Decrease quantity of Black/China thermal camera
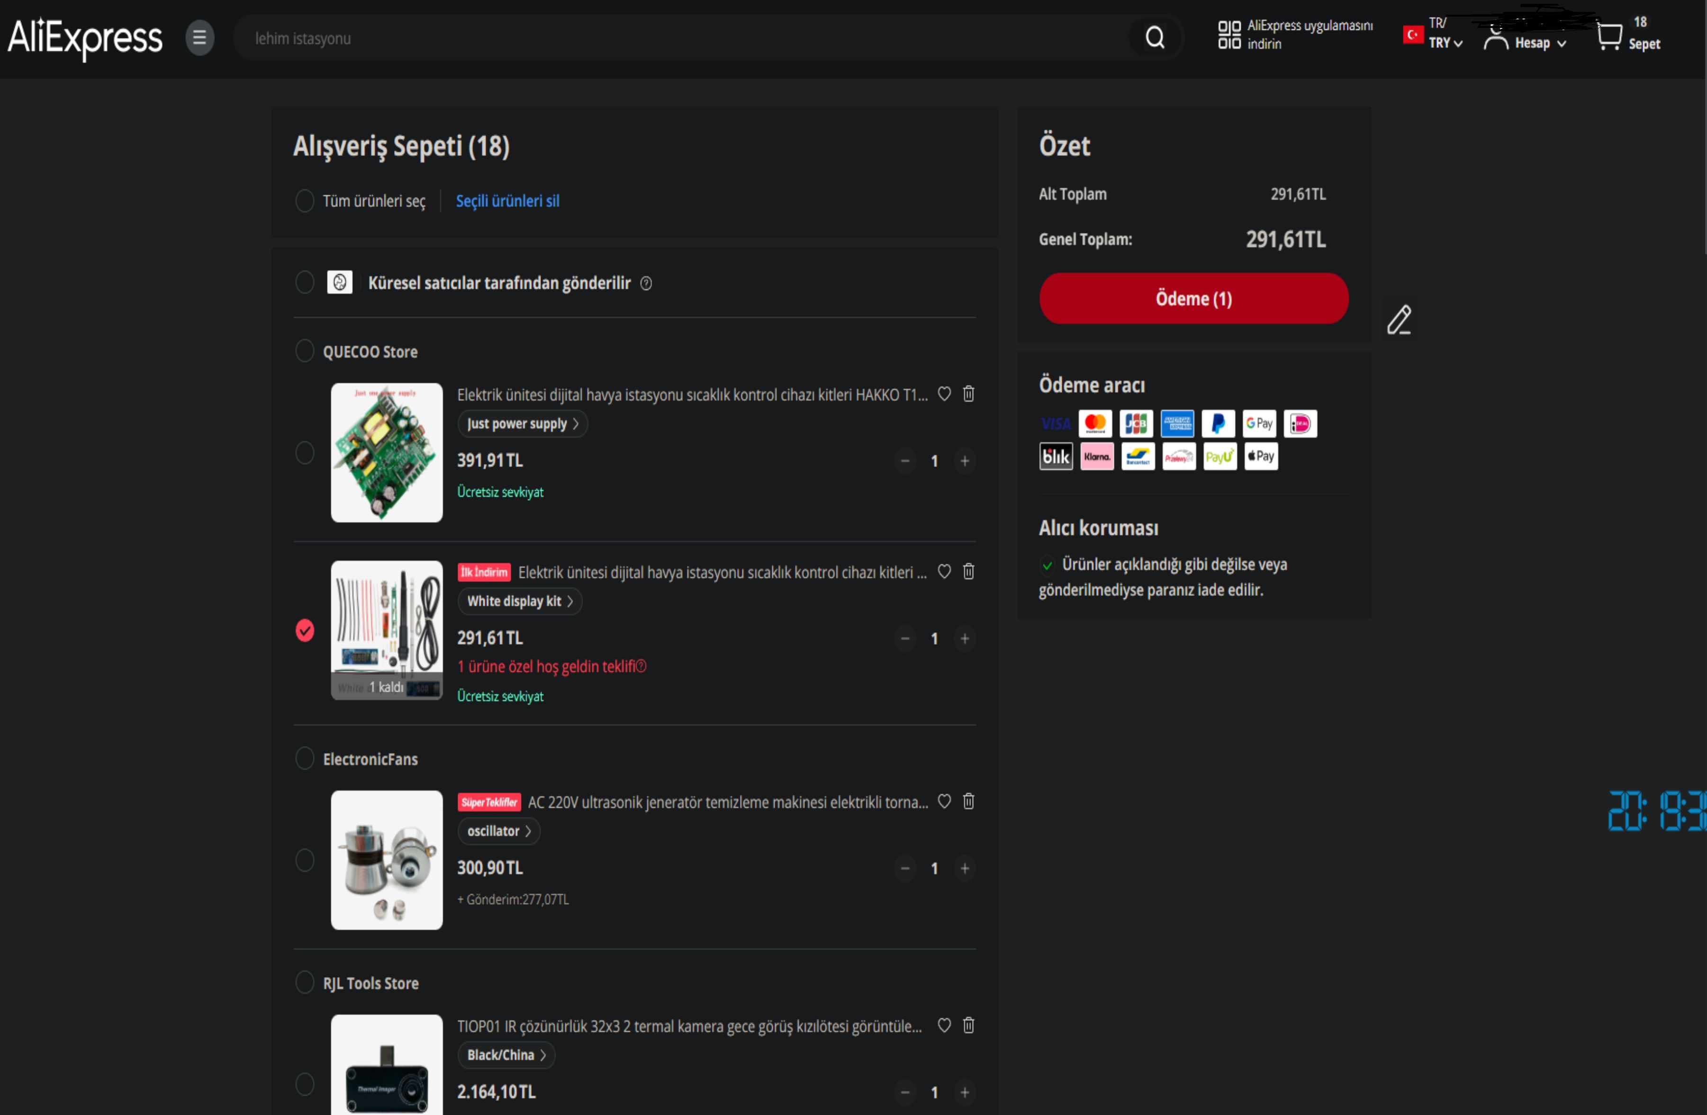The width and height of the screenshot is (1707, 1115). point(905,1092)
